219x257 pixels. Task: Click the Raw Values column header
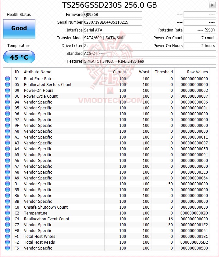tap(197, 72)
